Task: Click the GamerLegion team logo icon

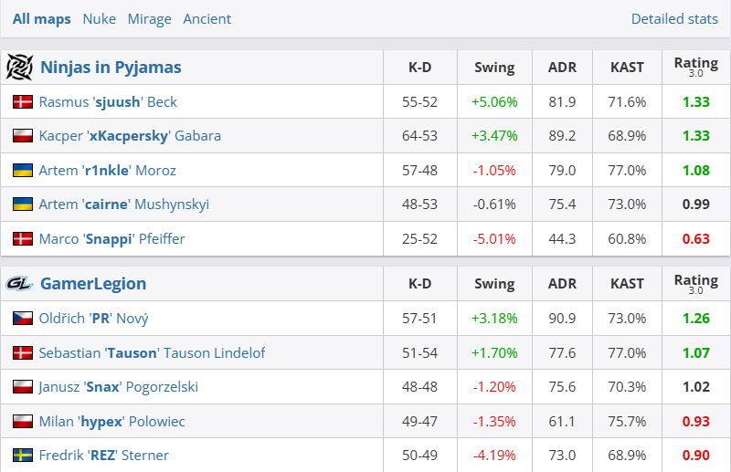Action: [x=19, y=284]
